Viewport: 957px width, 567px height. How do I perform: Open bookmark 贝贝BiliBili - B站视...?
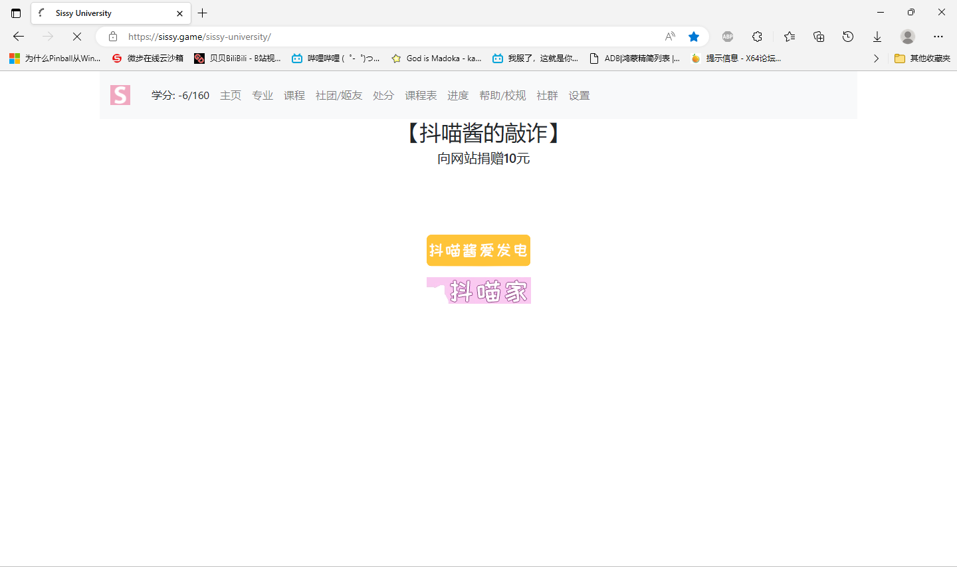(x=237, y=58)
